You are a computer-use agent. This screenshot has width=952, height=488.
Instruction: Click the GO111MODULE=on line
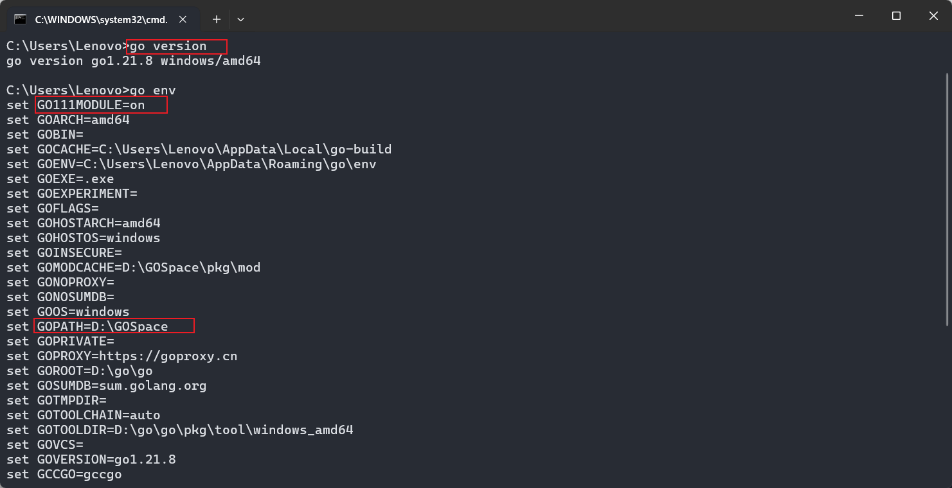click(x=91, y=105)
